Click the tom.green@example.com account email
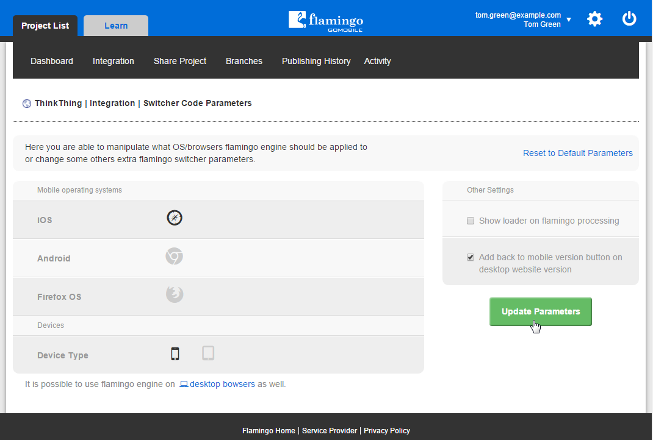The width and height of the screenshot is (653, 440). (x=518, y=15)
